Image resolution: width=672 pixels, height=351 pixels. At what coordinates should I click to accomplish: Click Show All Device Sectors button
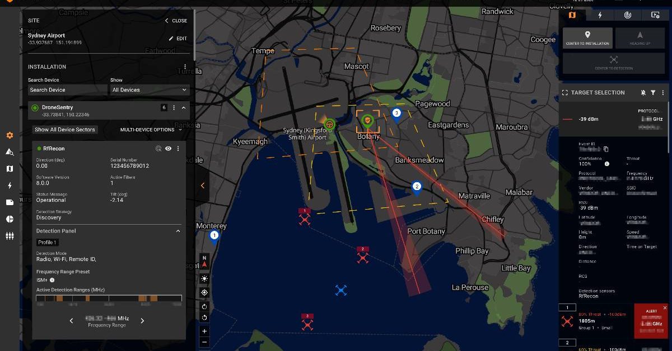click(x=65, y=130)
